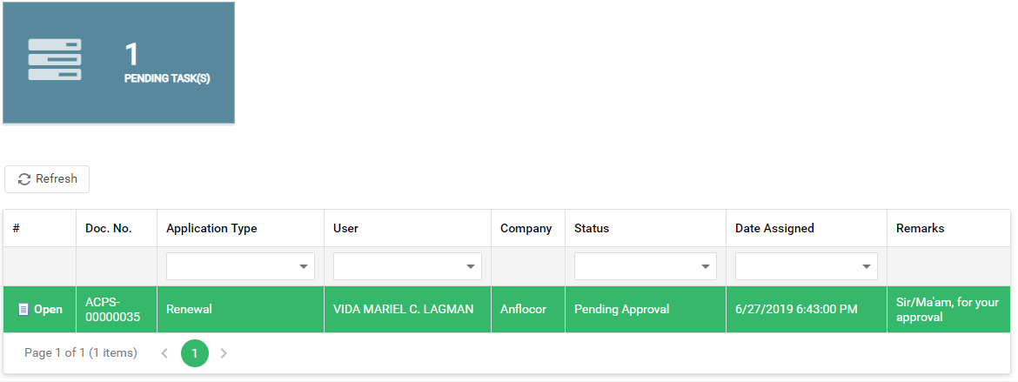Sort by the Application Type column header
The height and width of the screenshot is (382, 1018).
pos(211,229)
